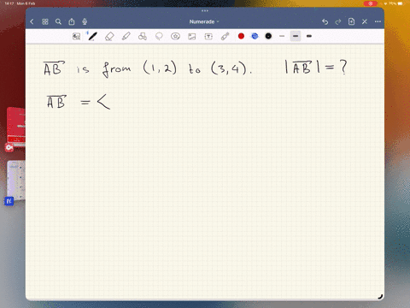The width and height of the screenshot is (410, 308).
Task: Select the Highlighter tool
Action: tap(126, 36)
